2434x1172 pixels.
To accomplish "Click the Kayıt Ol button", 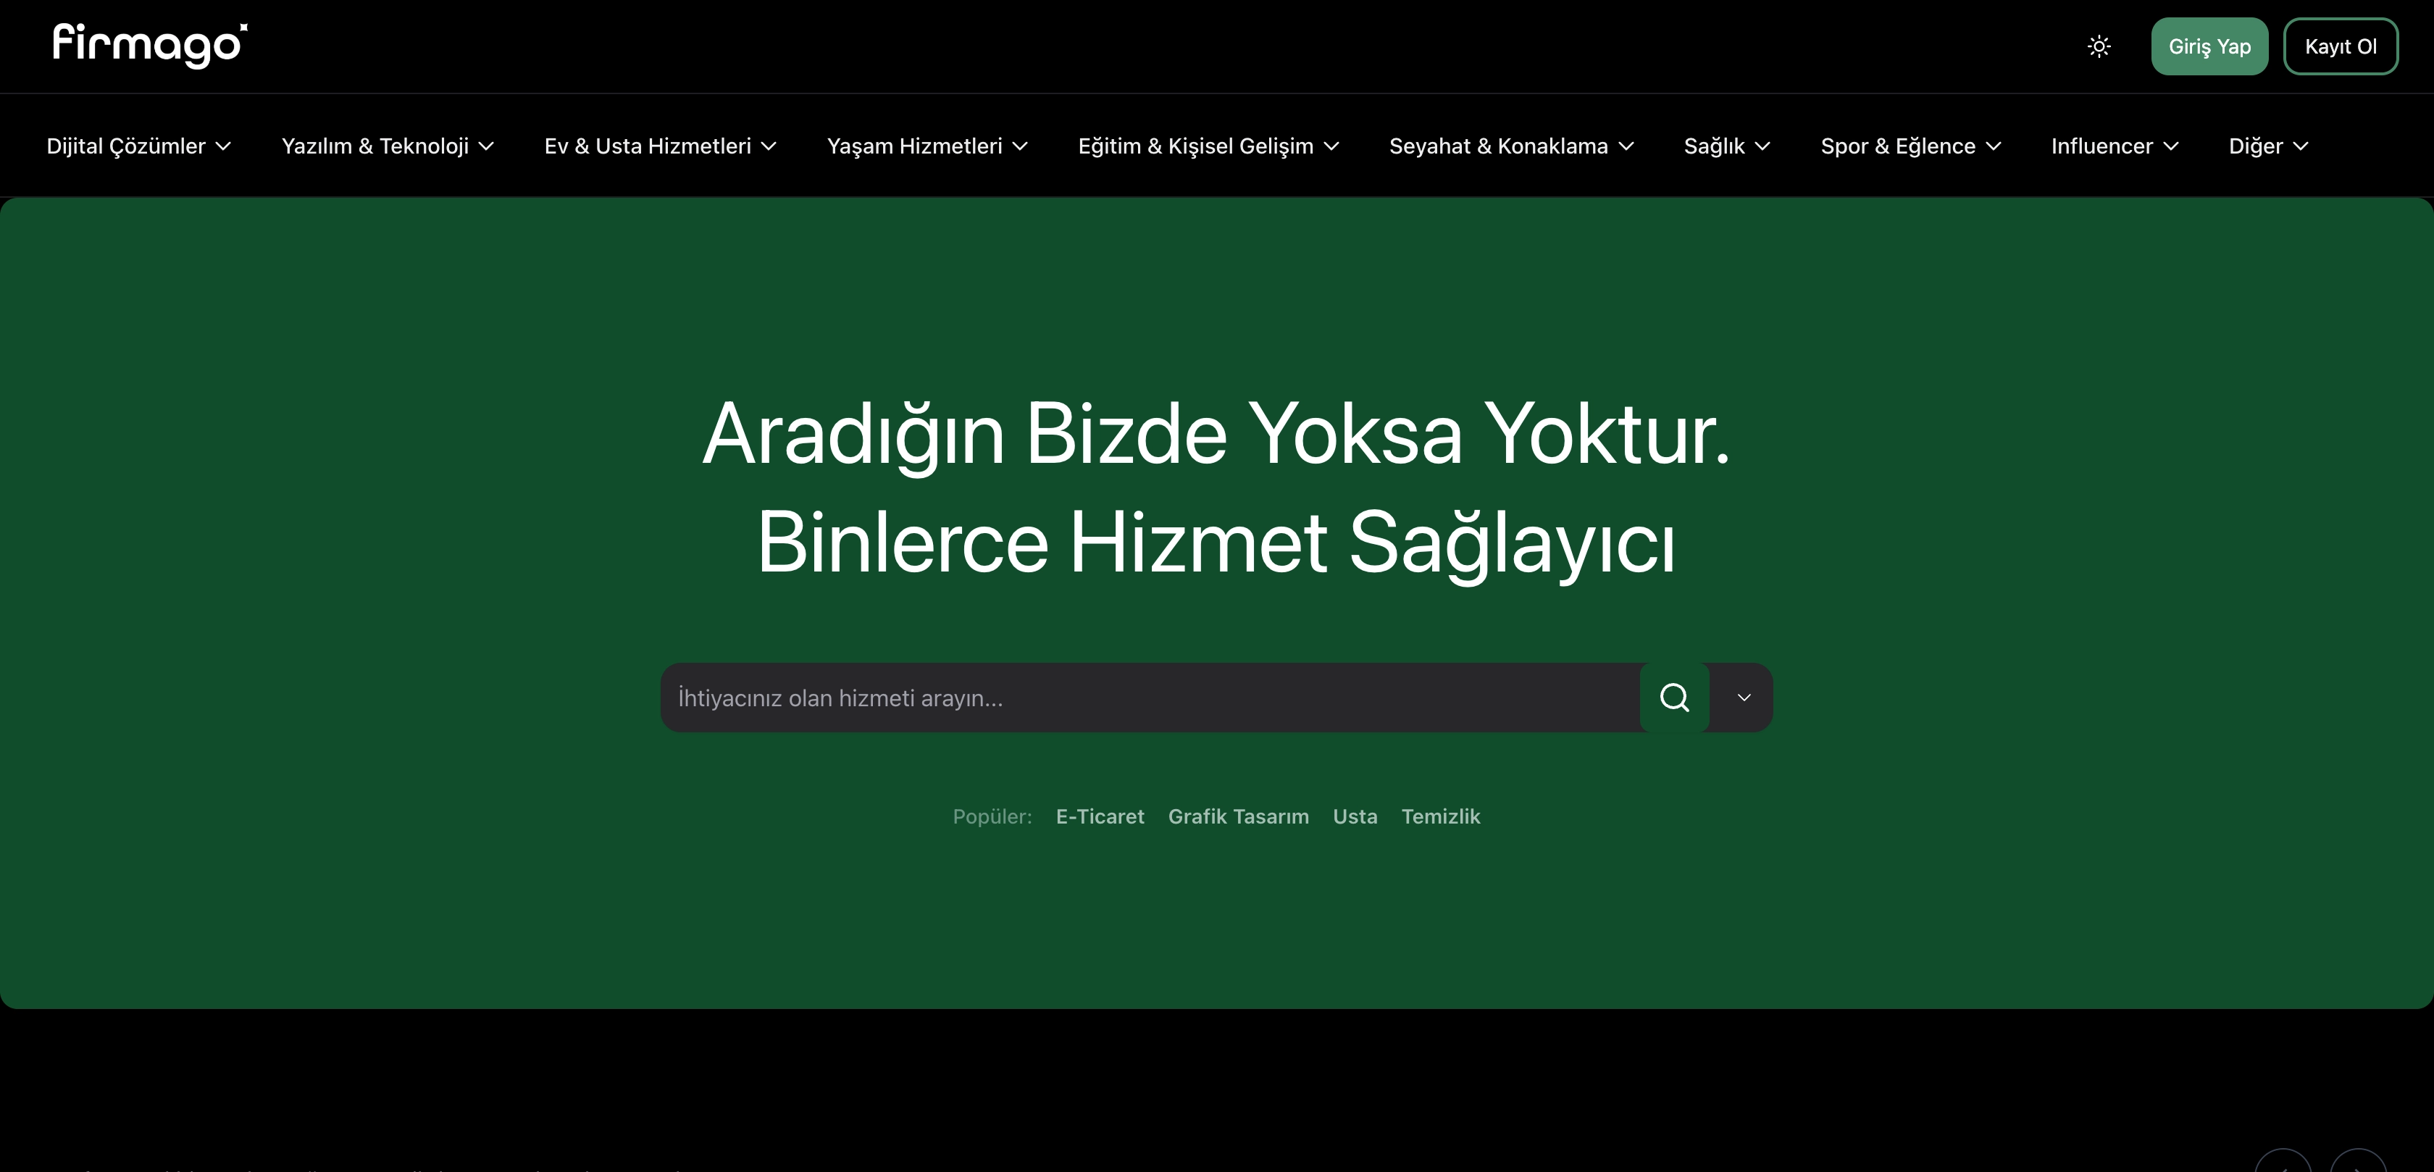I will pos(2341,46).
